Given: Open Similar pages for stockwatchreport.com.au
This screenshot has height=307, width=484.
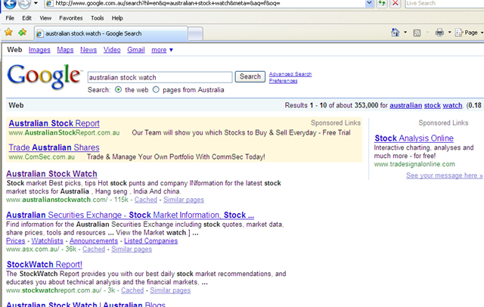Looking at the screenshot, I should pos(170,290).
